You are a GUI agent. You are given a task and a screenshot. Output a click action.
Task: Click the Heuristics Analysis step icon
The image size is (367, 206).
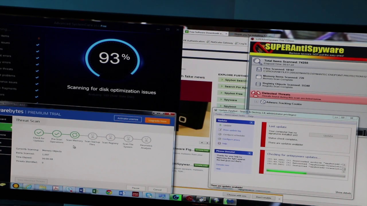[146, 140]
